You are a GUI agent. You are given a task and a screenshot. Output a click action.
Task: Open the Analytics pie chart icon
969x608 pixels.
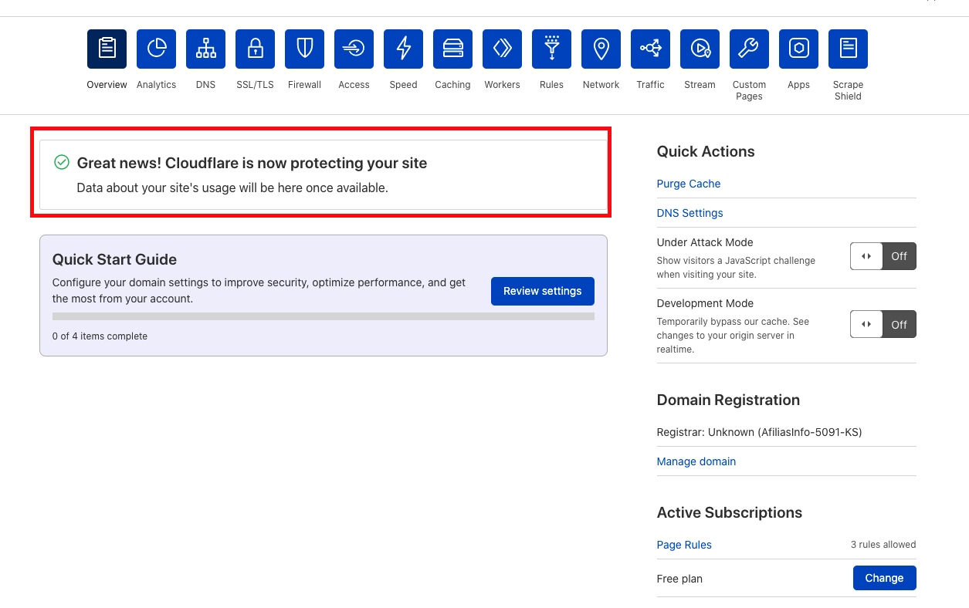156,49
